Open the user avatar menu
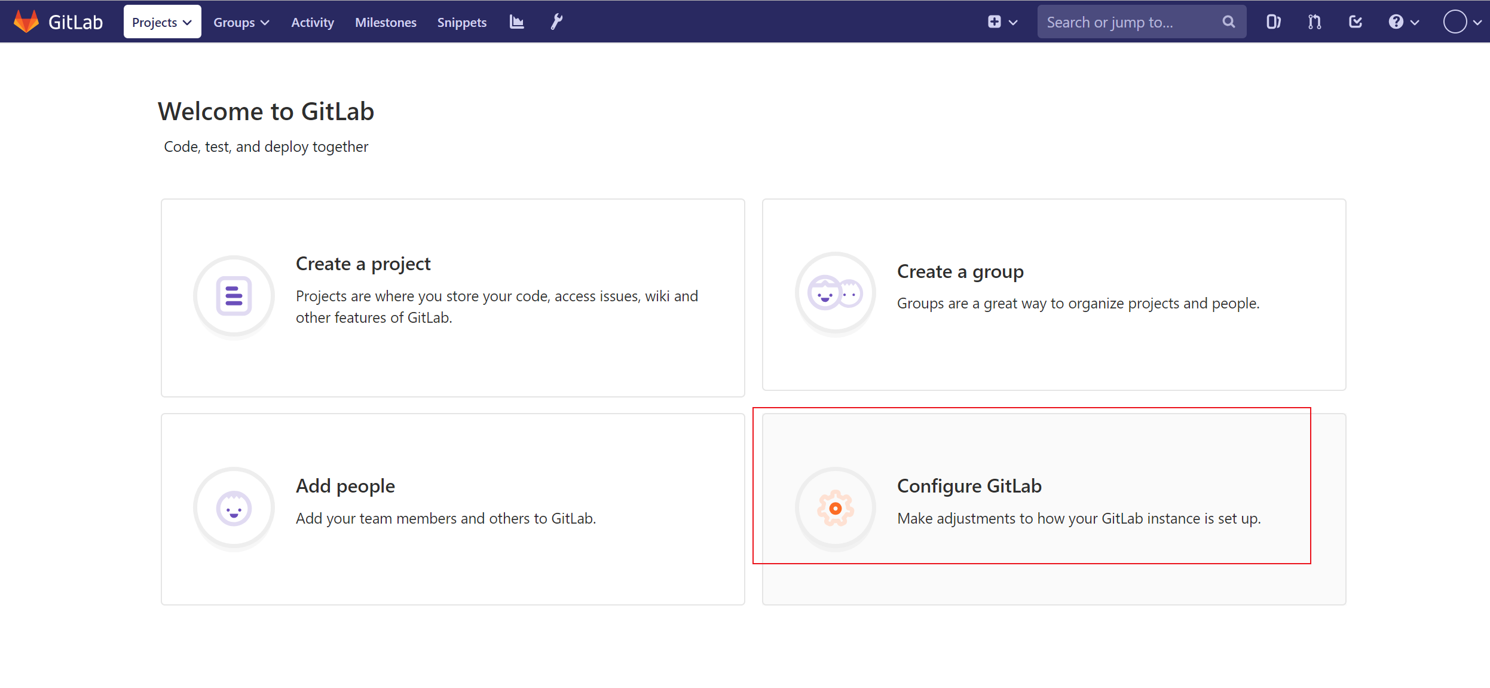1490x688 pixels. coord(1462,22)
